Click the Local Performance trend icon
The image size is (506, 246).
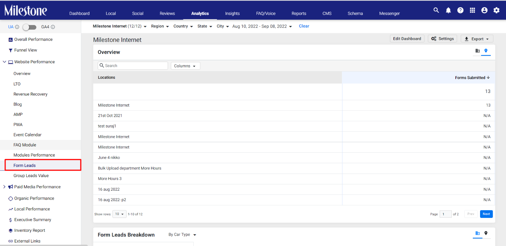coord(10,209)
